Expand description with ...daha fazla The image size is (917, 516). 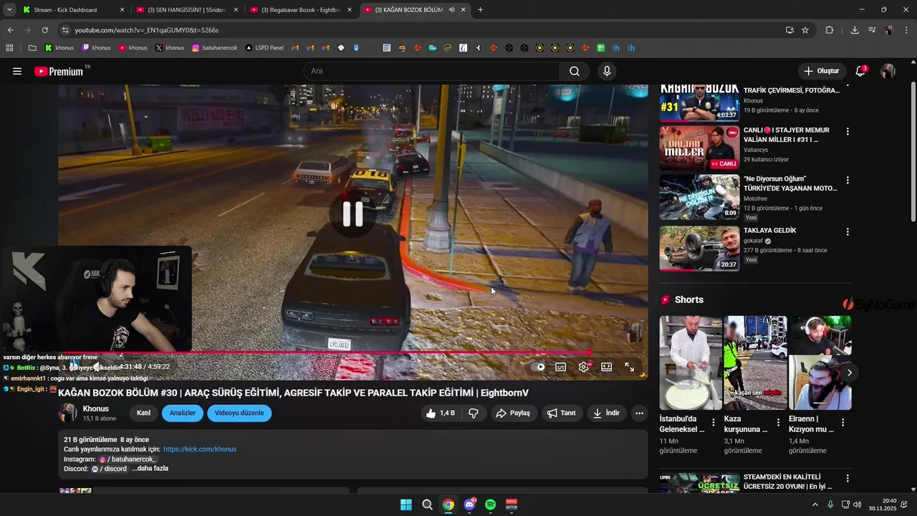pos(150,469)
